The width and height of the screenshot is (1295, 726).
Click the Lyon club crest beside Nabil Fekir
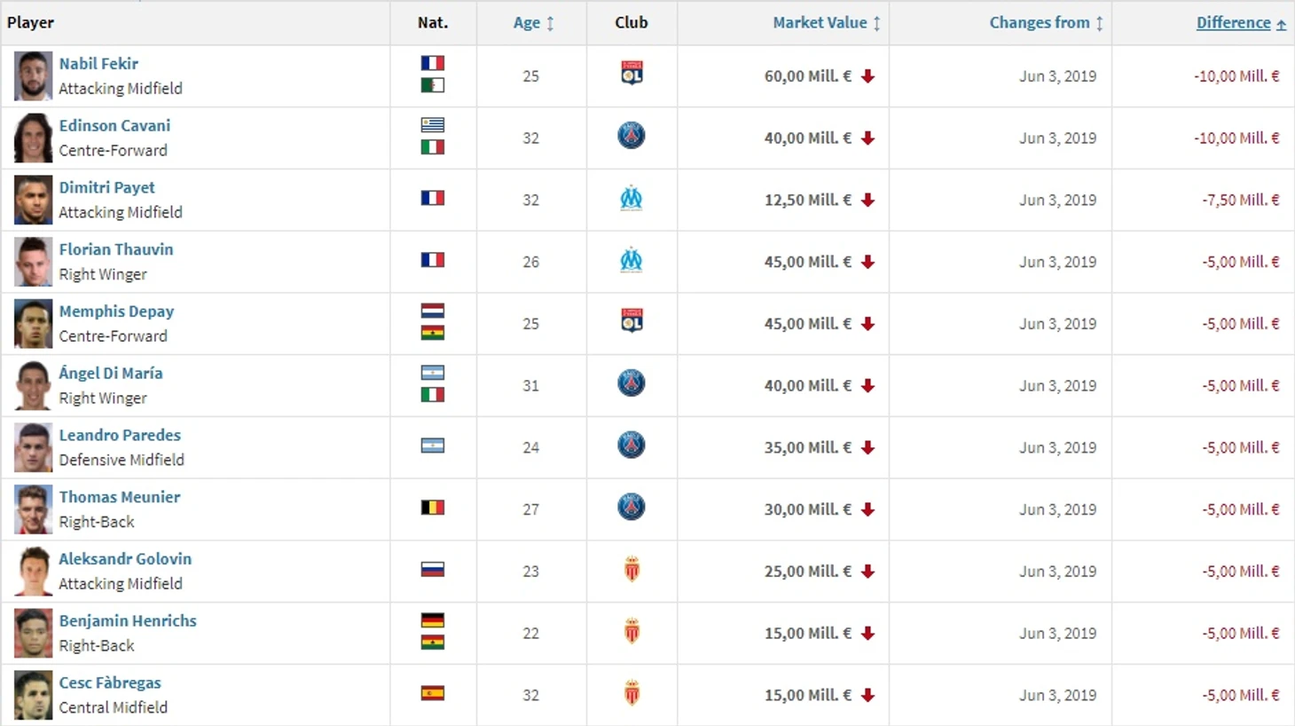tap(632, 73)
